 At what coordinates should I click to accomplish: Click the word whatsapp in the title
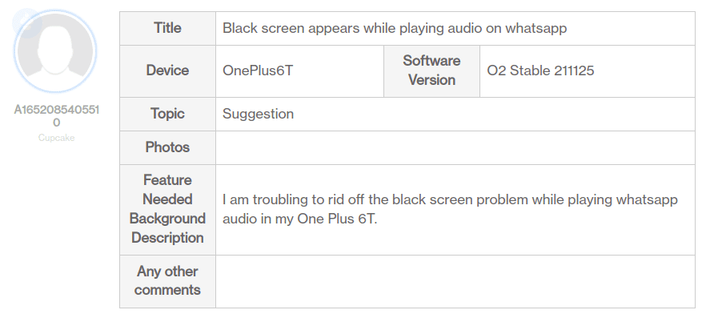pos(536,29)
